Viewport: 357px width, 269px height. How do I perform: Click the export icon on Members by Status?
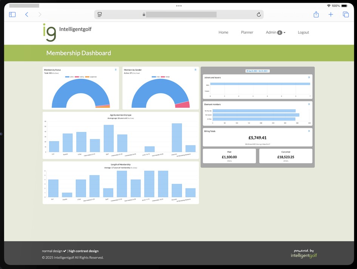point(115,70)
